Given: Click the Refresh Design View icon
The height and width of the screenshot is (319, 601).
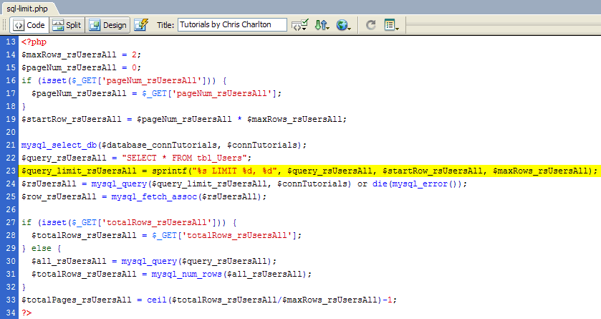Looking at the screenshot, I should click(371, 25).
